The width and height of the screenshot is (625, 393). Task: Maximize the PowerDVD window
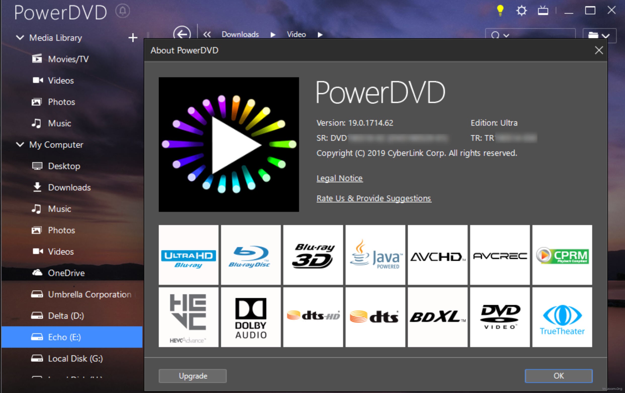point(590,11)
